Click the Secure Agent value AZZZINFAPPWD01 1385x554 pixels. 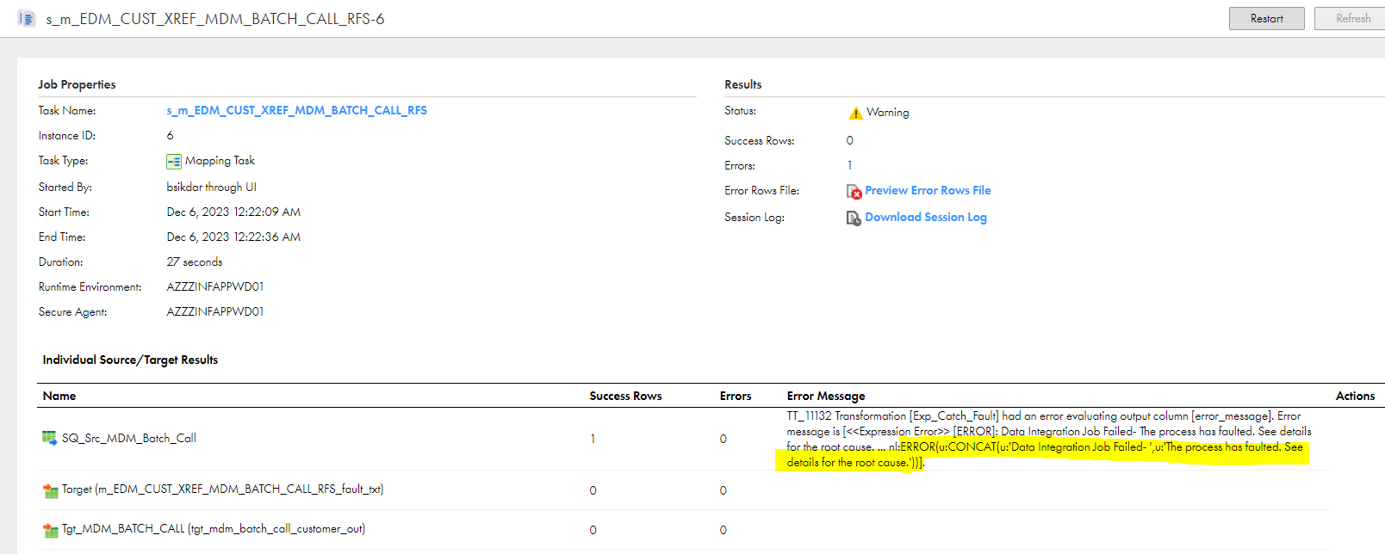pyautogui.click(x=215, y=311)
